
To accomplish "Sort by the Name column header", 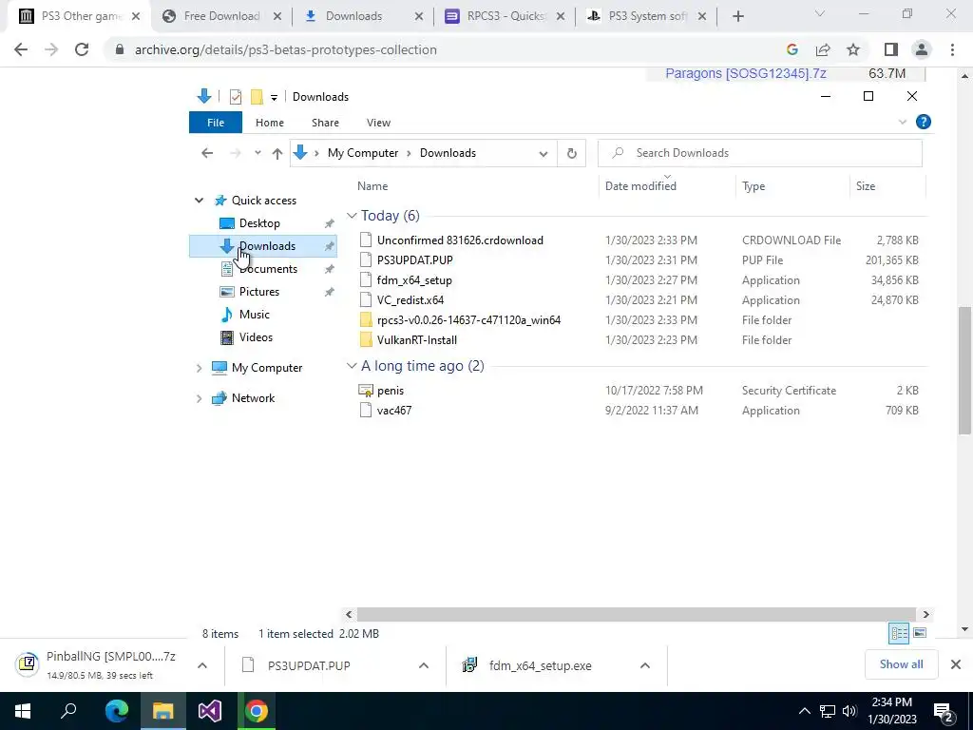I will pos(372,186).
